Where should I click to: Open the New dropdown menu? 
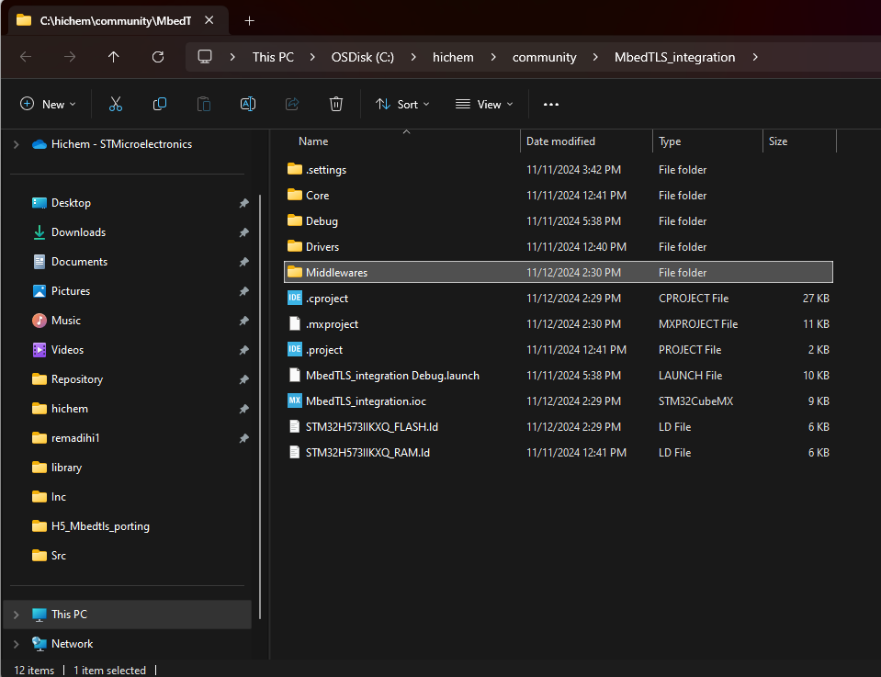pos(49,105)
